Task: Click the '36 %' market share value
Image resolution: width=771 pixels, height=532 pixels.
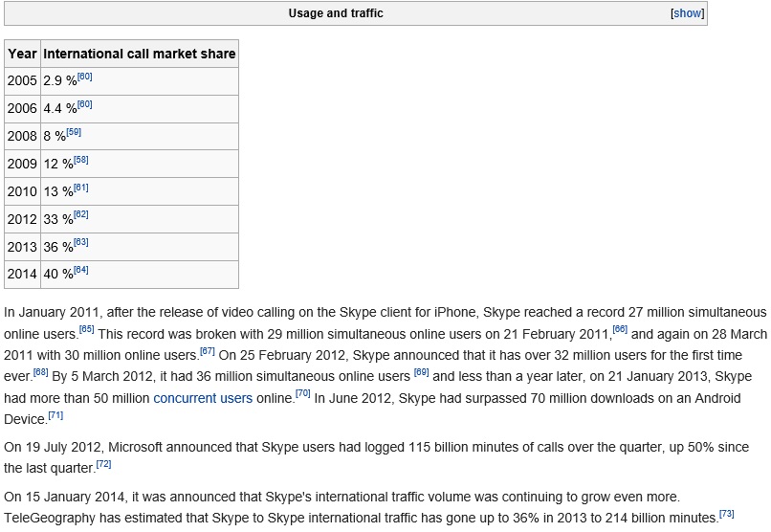Action: [58, 247]
